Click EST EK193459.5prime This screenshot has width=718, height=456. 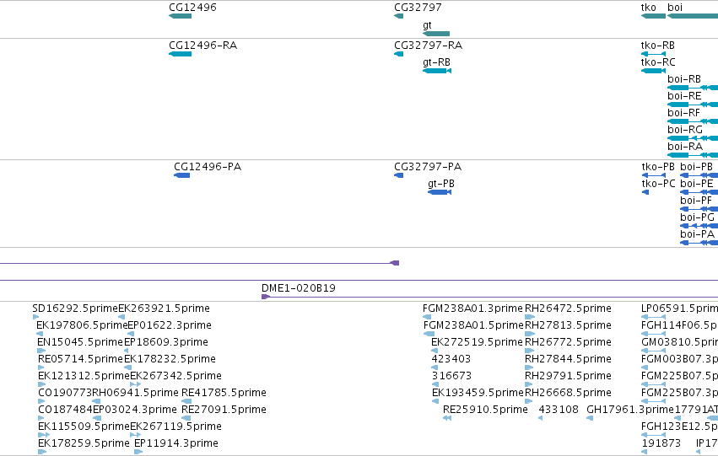(478, 394)
